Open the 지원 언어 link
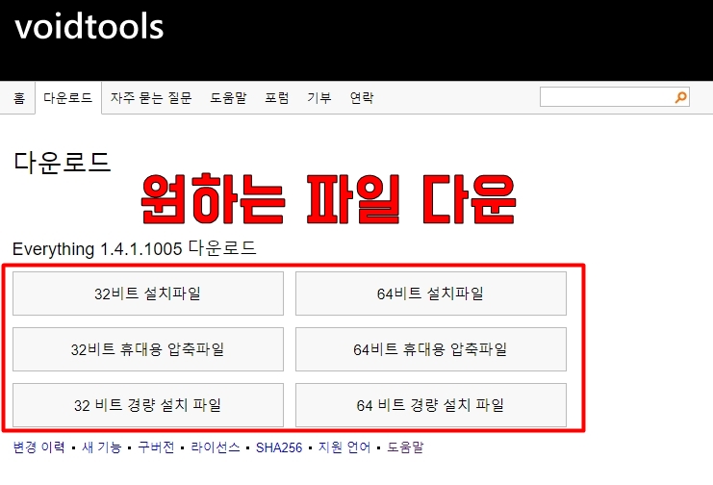The width and height of the screenshot is (713, 485). pyautogui.click(x=344, y=447)
